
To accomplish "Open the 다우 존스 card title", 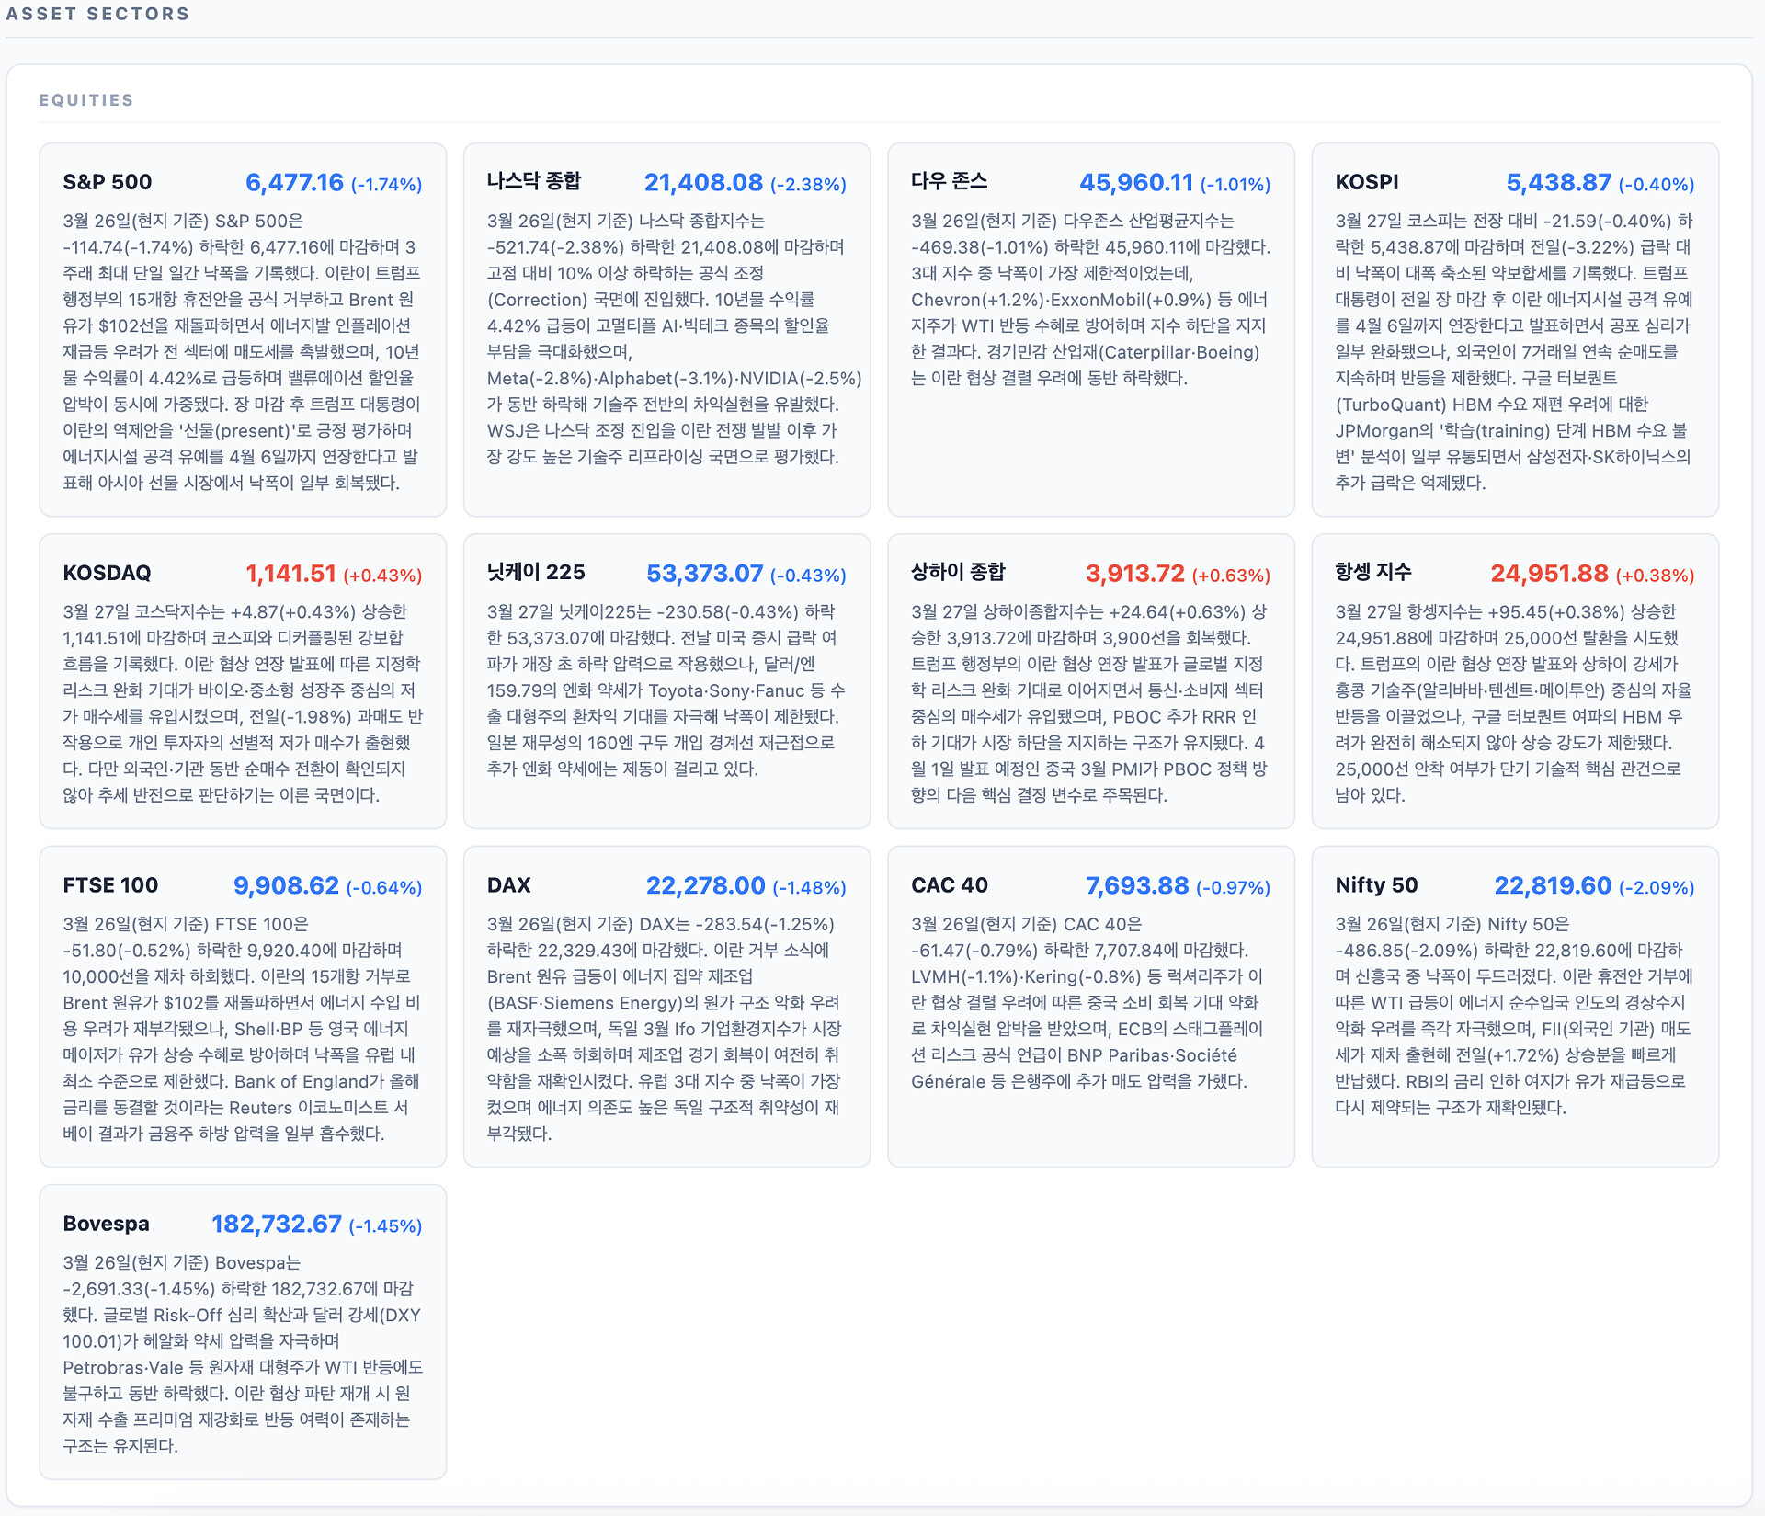I will pos(949,181).
